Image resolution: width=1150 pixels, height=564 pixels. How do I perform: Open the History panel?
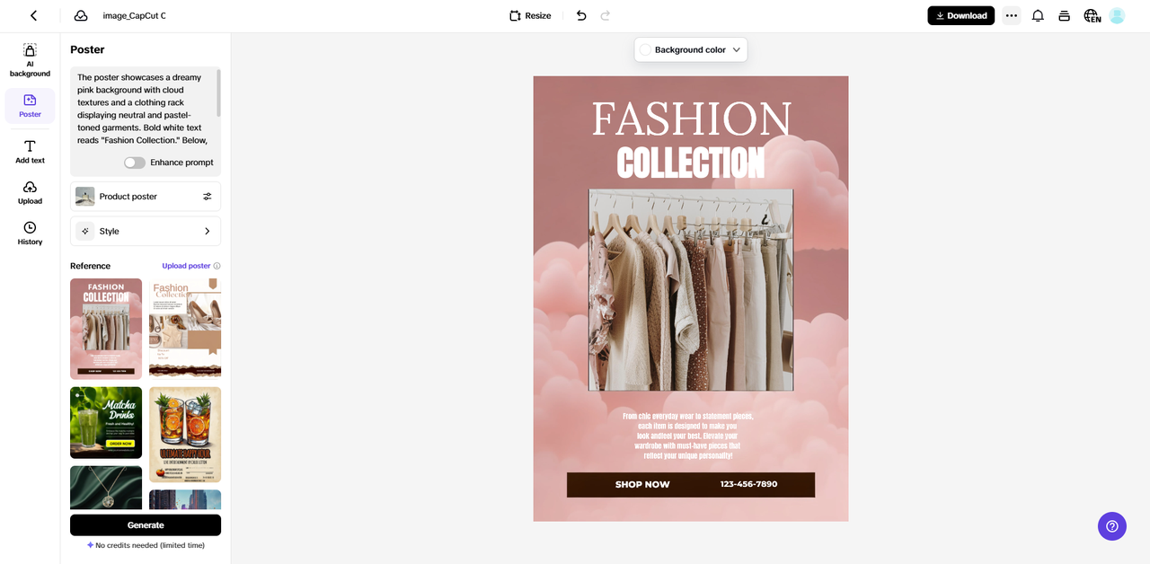[30, 234]
